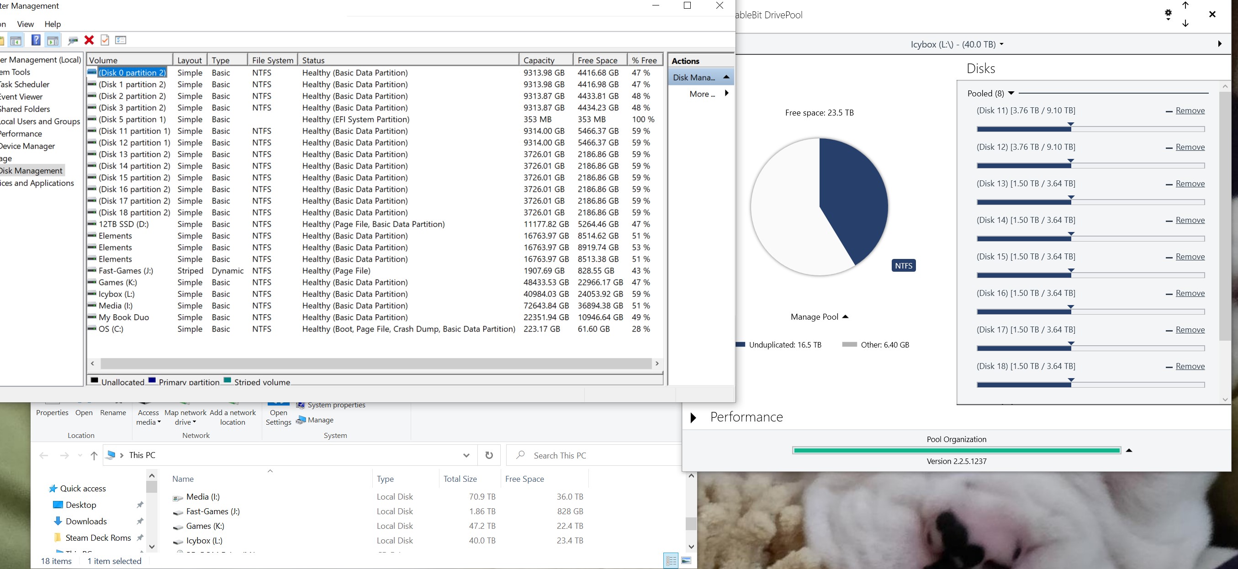The width and height of the screenshot is (1238, 569).
Task: Click the Refresh button beside the address bar
Action: pos(489,455)
